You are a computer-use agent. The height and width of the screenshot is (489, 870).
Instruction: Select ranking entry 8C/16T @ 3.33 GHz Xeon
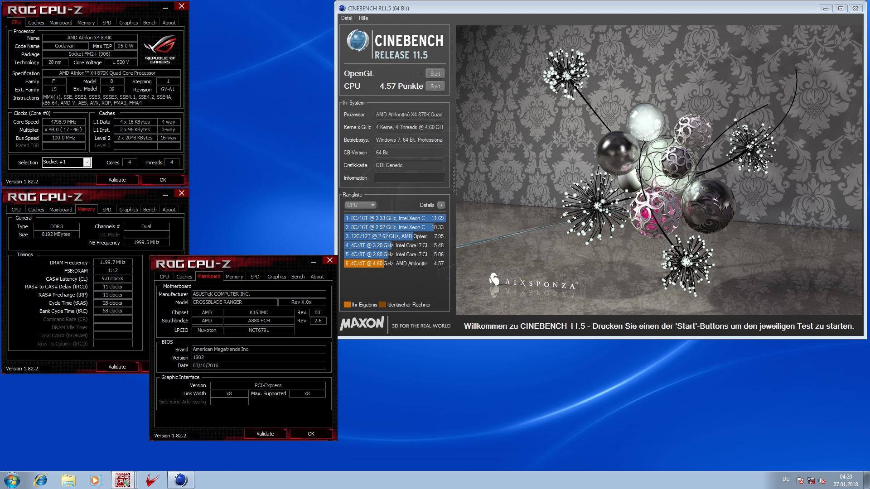(x=395, y=218)
